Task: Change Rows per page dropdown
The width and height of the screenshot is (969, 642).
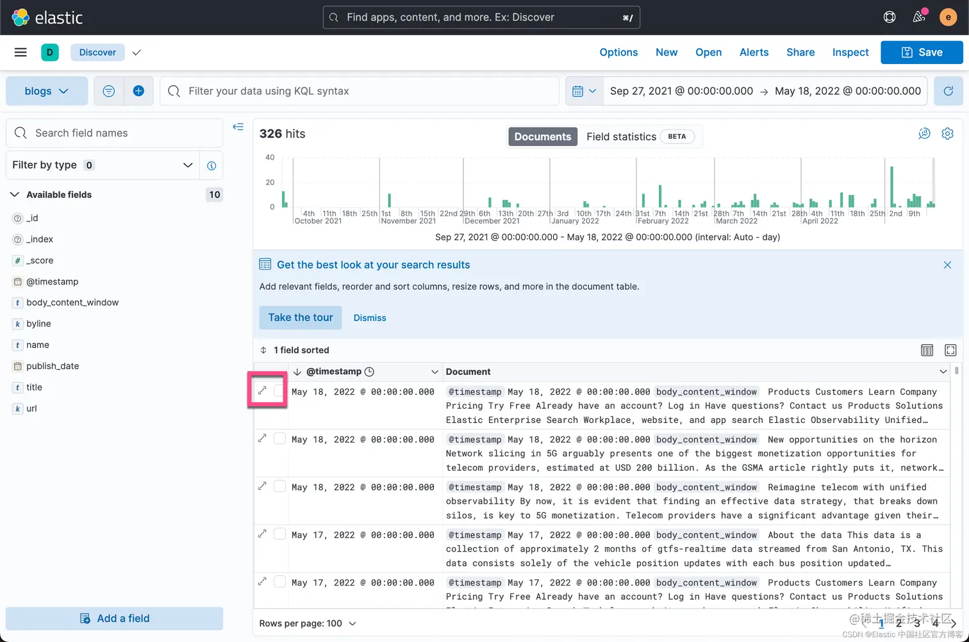Action: [x=308, y=623]
